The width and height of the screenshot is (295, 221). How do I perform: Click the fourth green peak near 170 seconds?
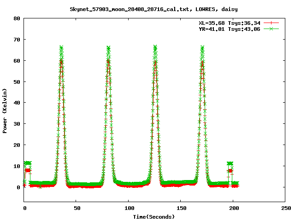coord(202,47)
